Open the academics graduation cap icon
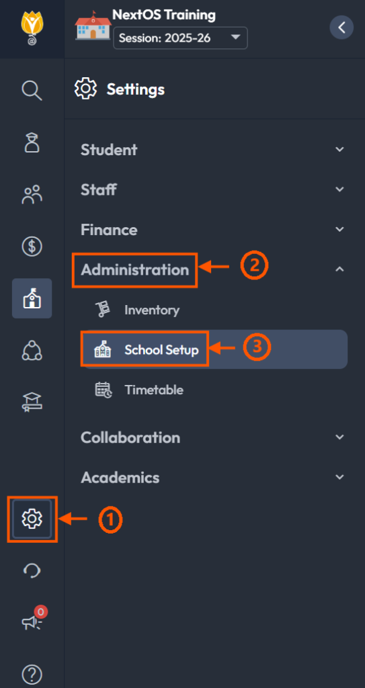The width and height of the screenshot is (365, 688). click(x=32, y=402)
